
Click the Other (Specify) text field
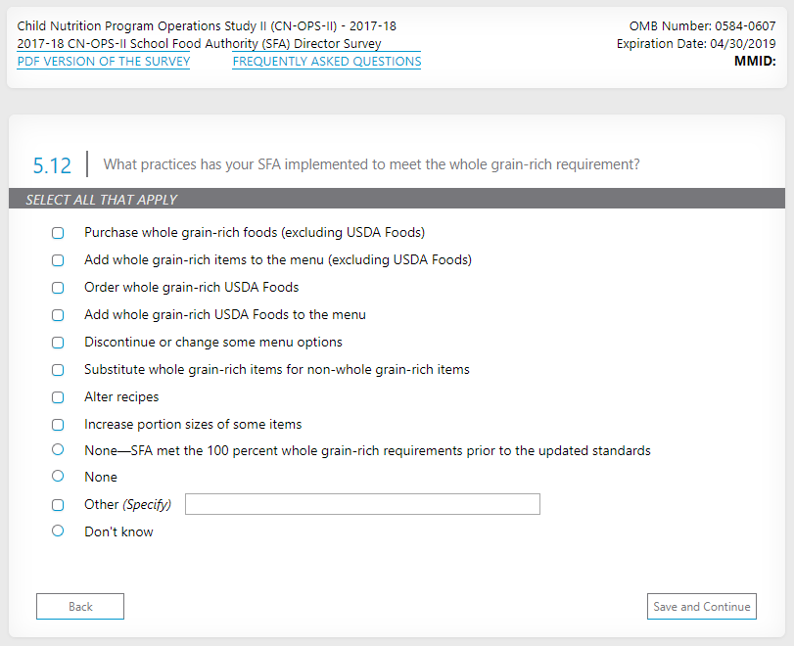coord(362,504)
